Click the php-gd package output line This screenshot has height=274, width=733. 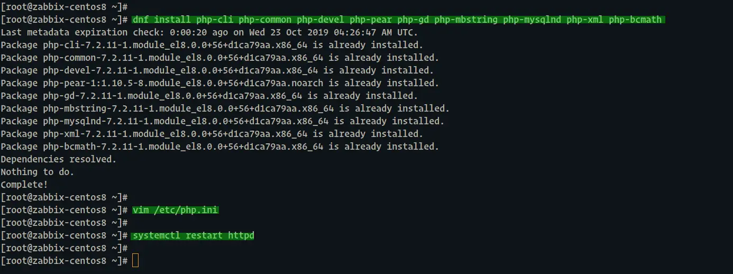click(x=209, y=96)
